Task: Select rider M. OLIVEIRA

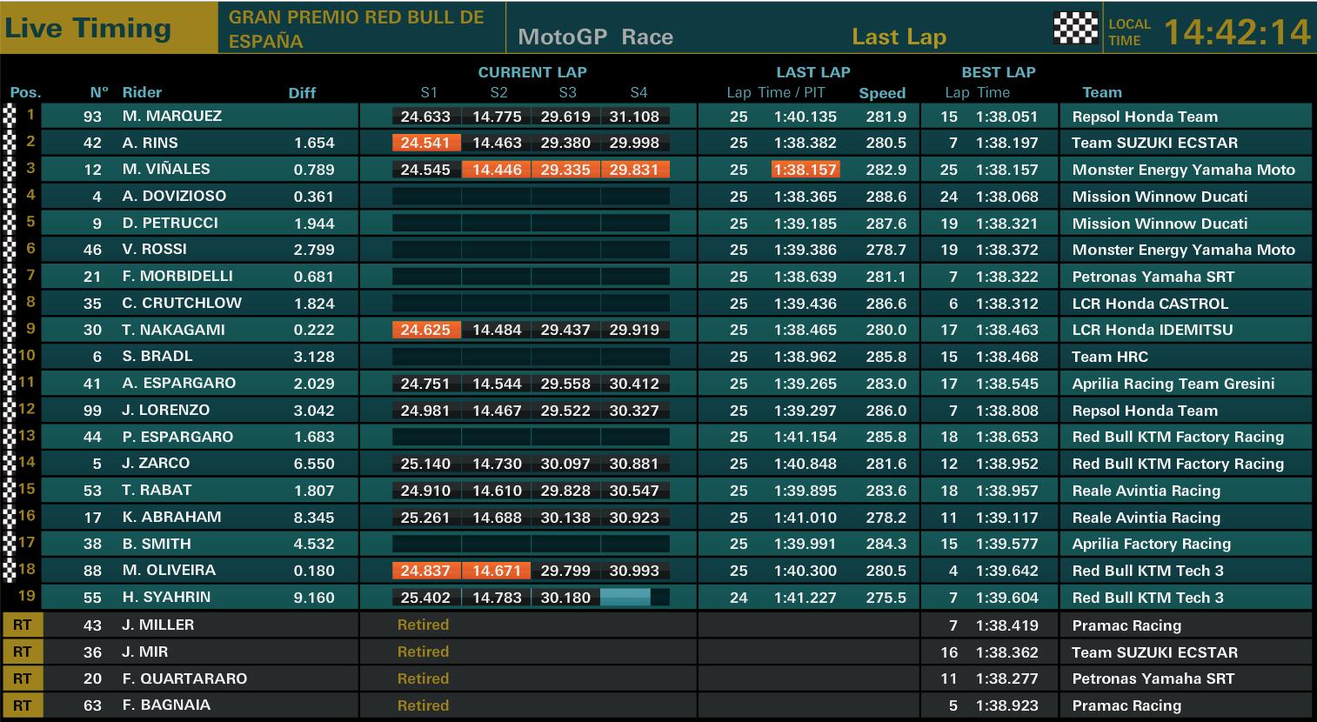Action: pyautogui.click(x=169, y=570)
